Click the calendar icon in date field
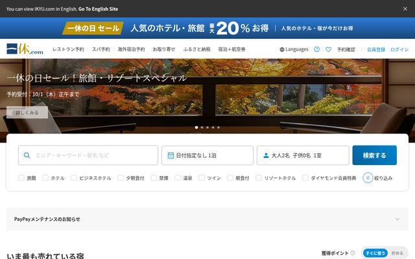 point(171,155)
